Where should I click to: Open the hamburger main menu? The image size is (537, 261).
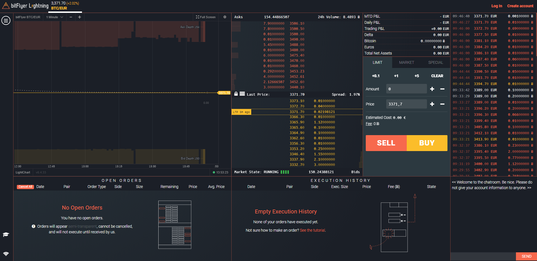(6, 20)
